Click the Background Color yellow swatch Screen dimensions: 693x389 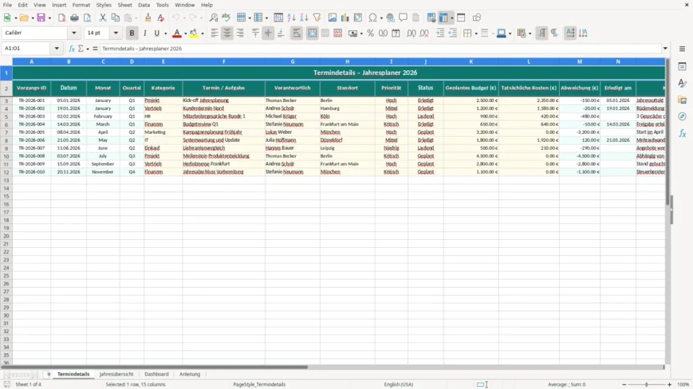(x=194, y=33)
